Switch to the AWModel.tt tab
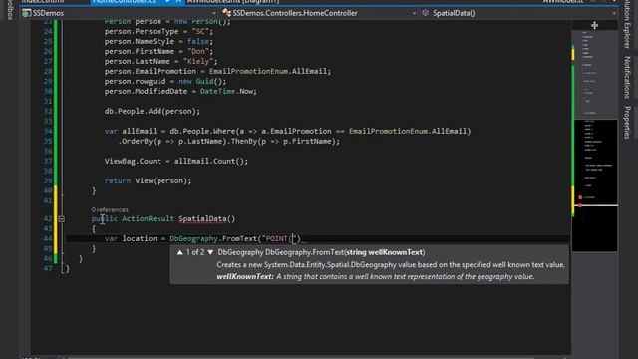Viewport: 638px width, 359px height. click(563, 2)
